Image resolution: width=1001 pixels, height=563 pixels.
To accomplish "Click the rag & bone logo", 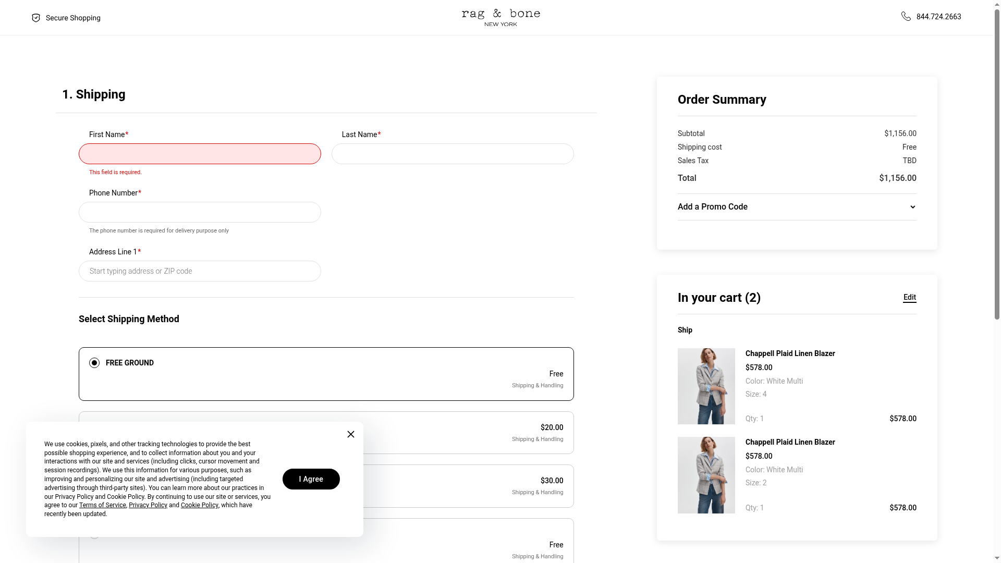I will point(500,17).
